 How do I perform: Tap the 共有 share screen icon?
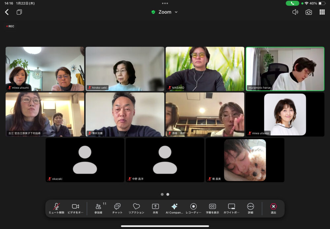(x=155, y=208)
